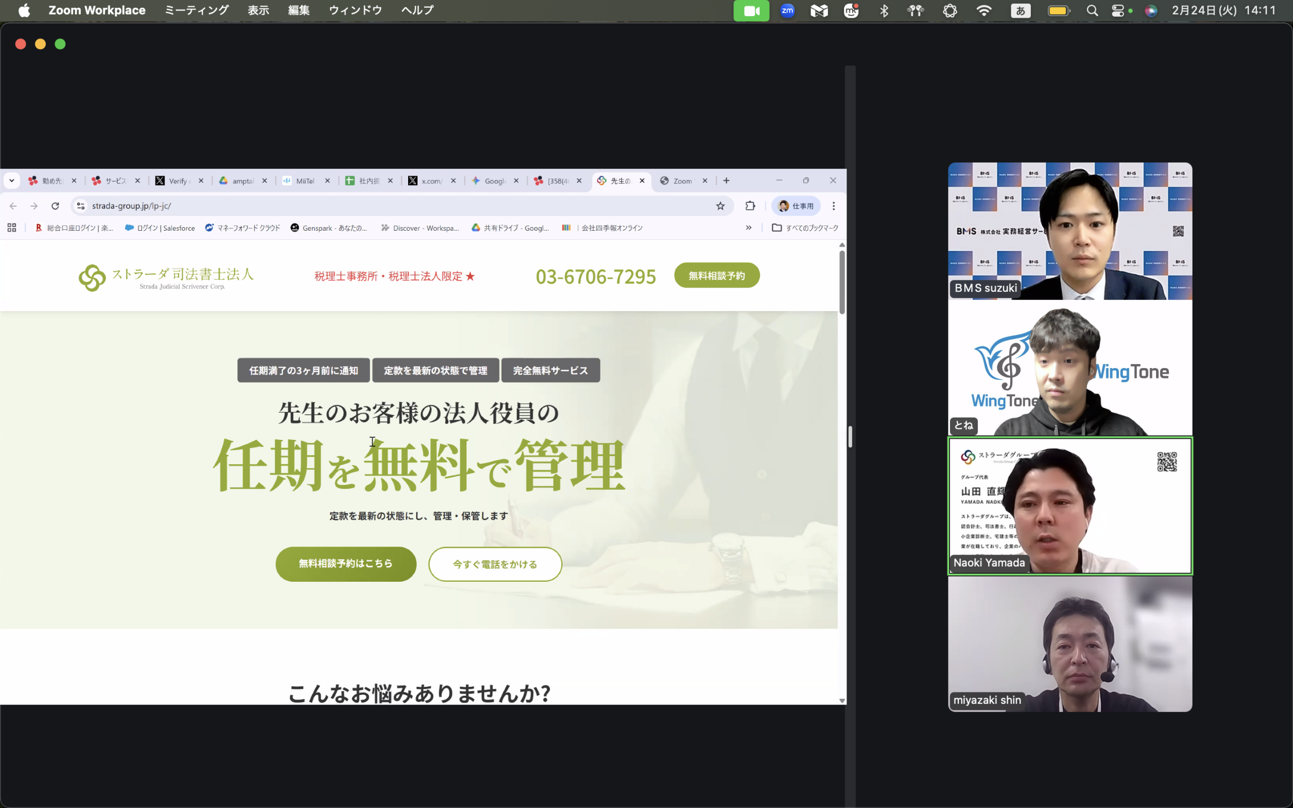The height and width of the screenshot is (808, 1293).
Task: Click the Zoom camera icon in menu bar
Action: click(x=751, y=11)
